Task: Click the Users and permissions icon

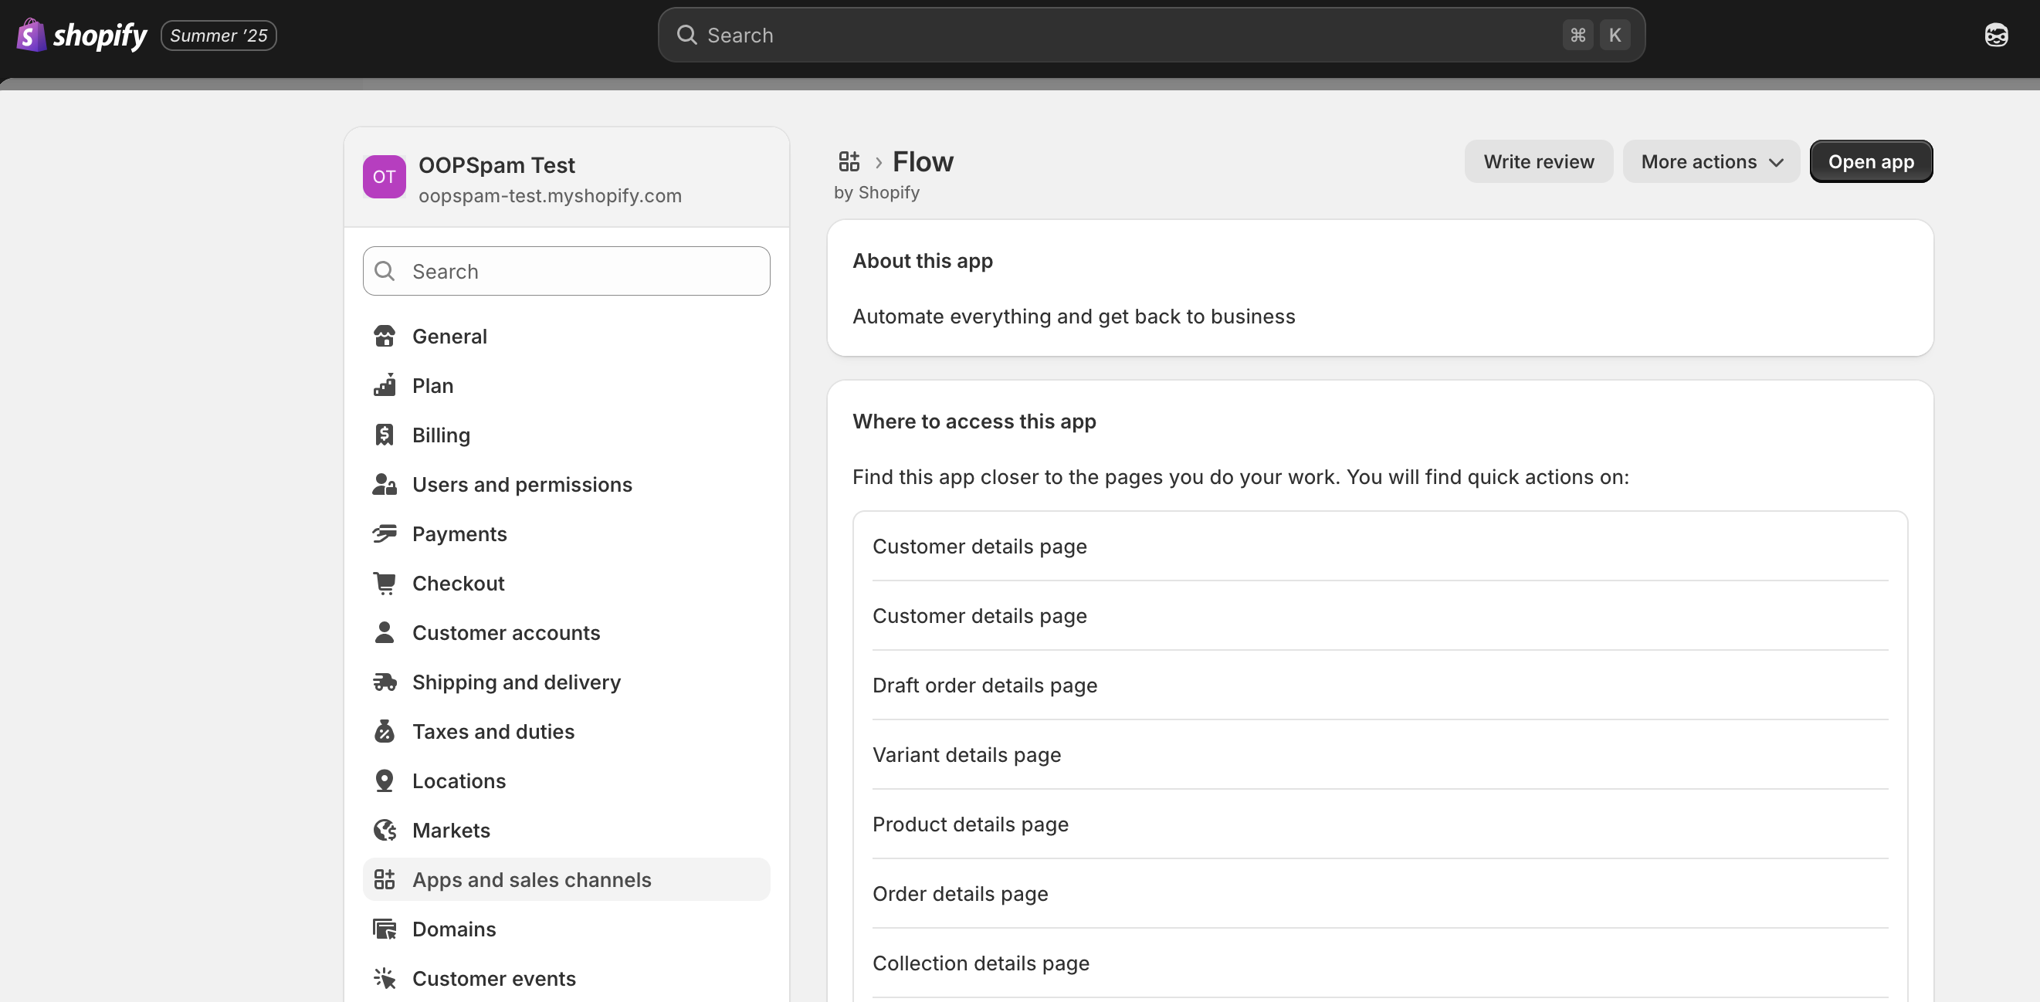Action: click(x=384, y=484)
